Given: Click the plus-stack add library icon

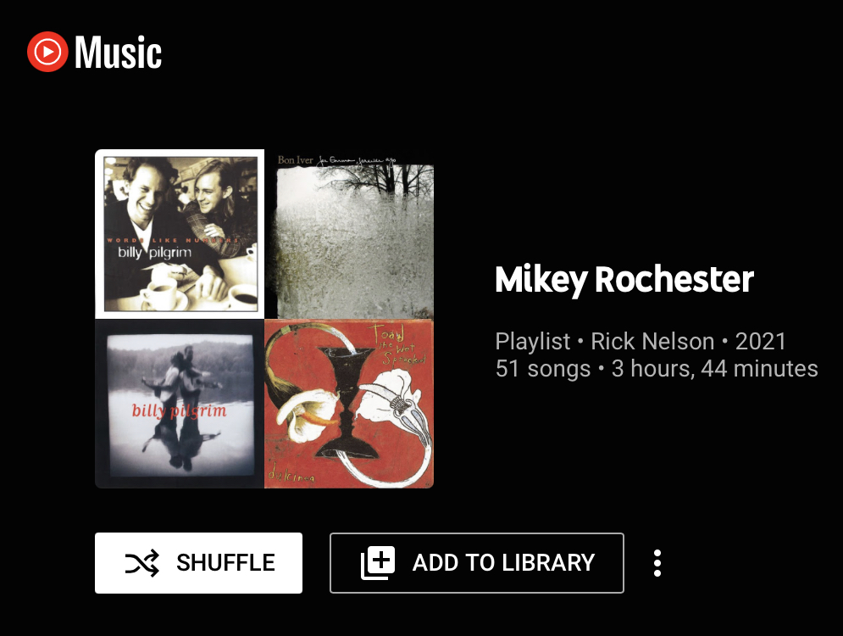Looking at the screenshot, I should 377,563.
